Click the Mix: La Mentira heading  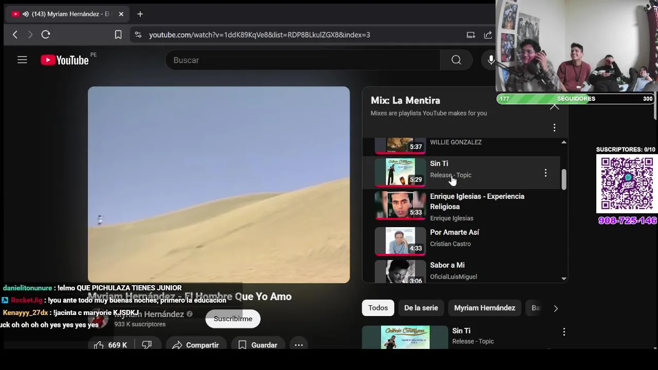tap(405, 100)
